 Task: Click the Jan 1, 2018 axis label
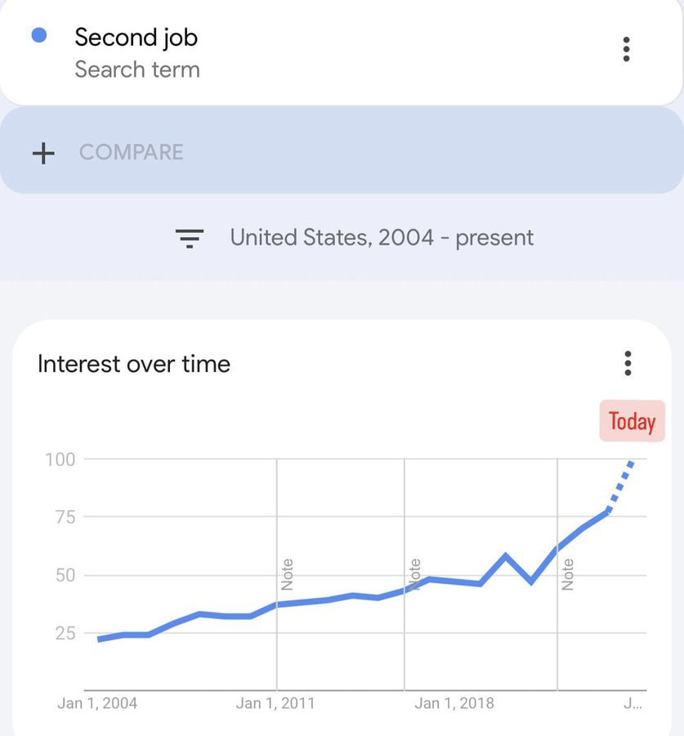tap(455, 702)
